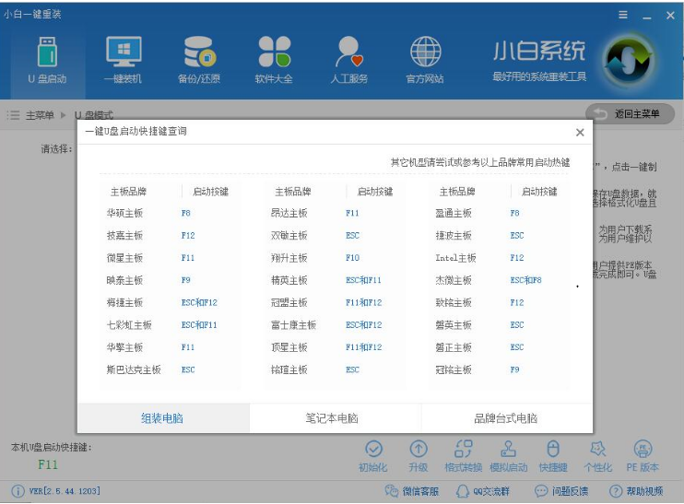Open 帮助视频 in status bar
Image resolution: width=684 pixels, height=504 pixels.
[636, 491]
